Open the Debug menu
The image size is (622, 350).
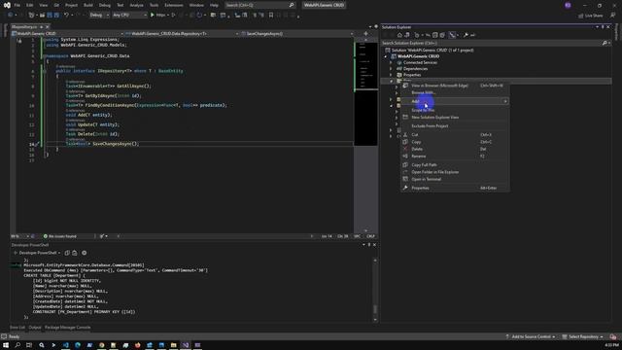coord(105,5)
